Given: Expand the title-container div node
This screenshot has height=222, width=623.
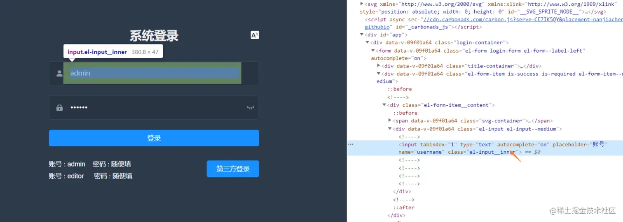Looking at the screenshot, I should pyautogui.click(x=379, y=66).
